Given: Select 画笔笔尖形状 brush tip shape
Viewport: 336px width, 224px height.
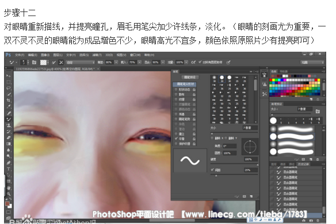Looking at the screenshot, I should [185, 84].
